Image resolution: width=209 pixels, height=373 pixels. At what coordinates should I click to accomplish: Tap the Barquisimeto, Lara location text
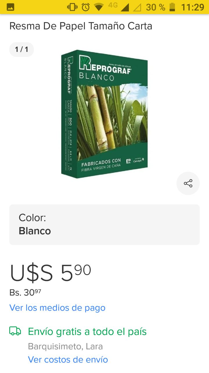tap(65, 346)
